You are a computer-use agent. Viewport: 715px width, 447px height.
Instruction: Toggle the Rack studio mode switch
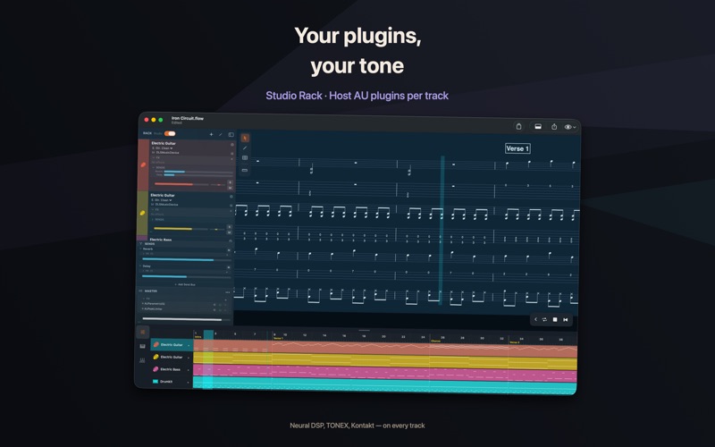coord(170,133)
